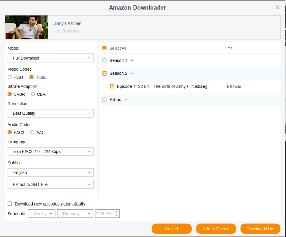Enable Download new episodes automatically

click(x=10, y=203)
